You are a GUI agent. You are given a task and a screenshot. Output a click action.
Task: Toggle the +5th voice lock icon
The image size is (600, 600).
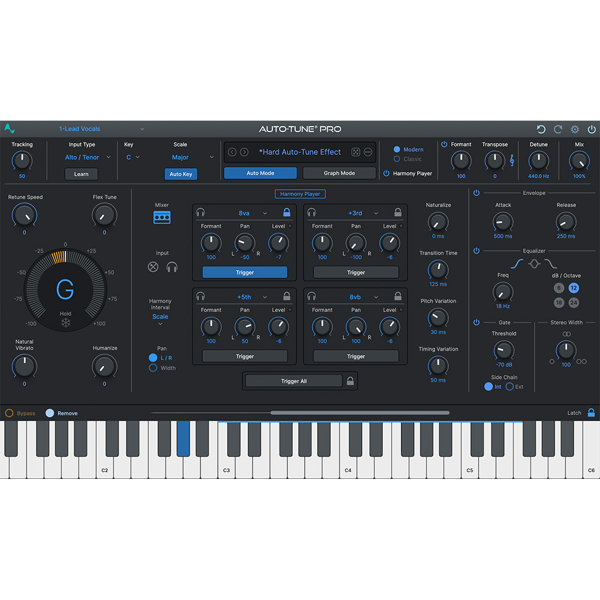tap(287, 296)
